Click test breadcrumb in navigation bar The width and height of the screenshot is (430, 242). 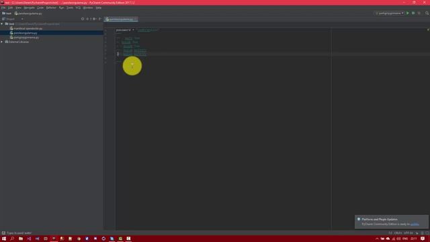click(7, 13)
